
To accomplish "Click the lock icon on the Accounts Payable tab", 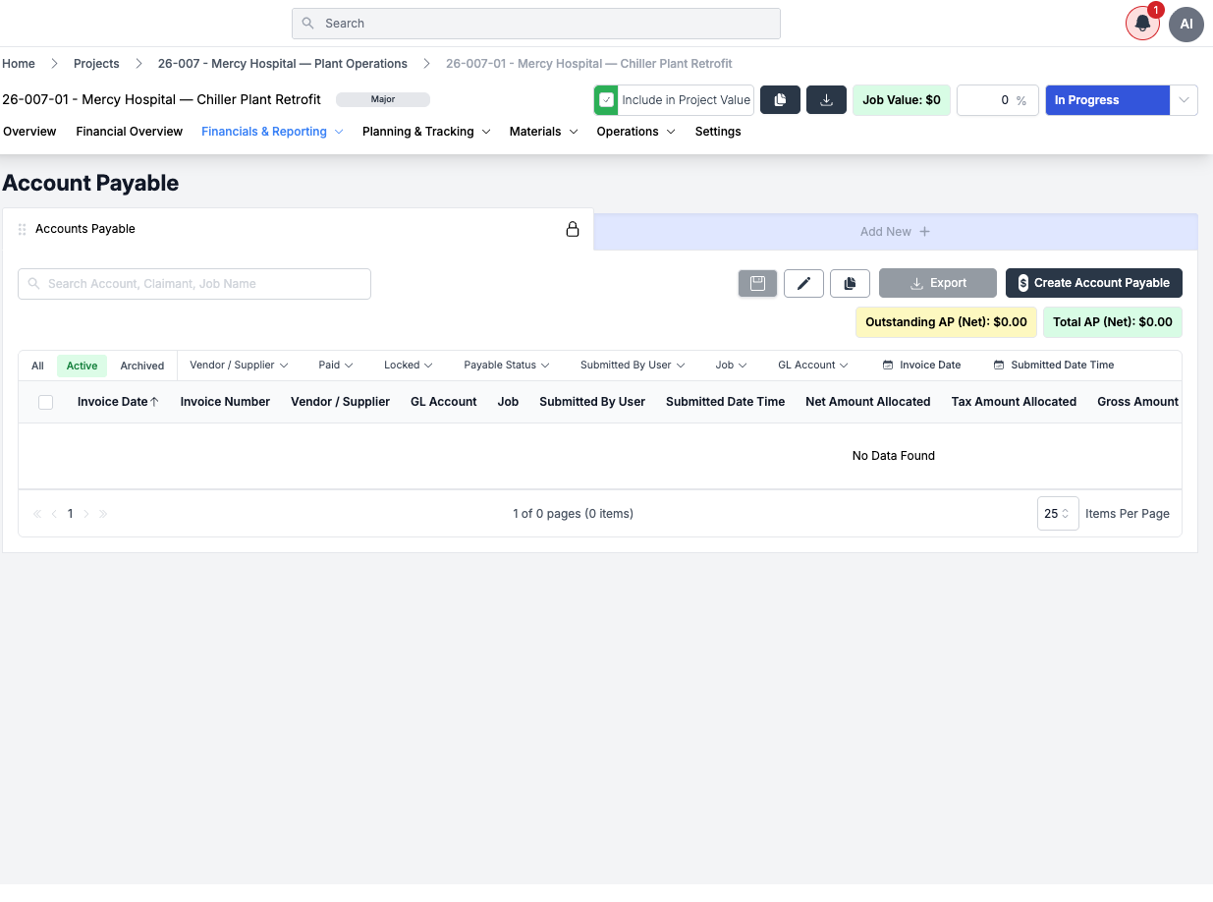I will (x=573, y=229).
